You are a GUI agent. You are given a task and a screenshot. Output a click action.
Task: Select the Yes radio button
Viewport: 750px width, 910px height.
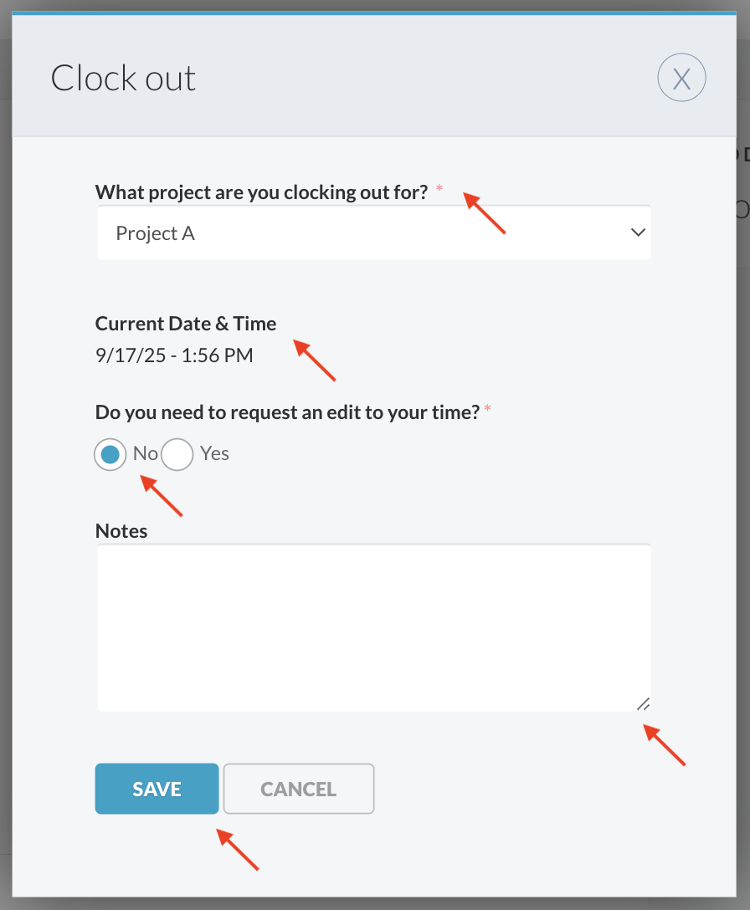coord(177,454)
